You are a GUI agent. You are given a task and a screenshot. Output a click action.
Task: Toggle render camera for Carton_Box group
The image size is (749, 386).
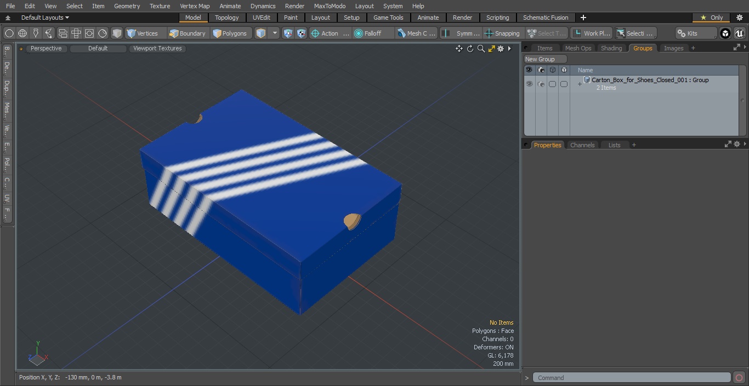(x=541, y=84)
